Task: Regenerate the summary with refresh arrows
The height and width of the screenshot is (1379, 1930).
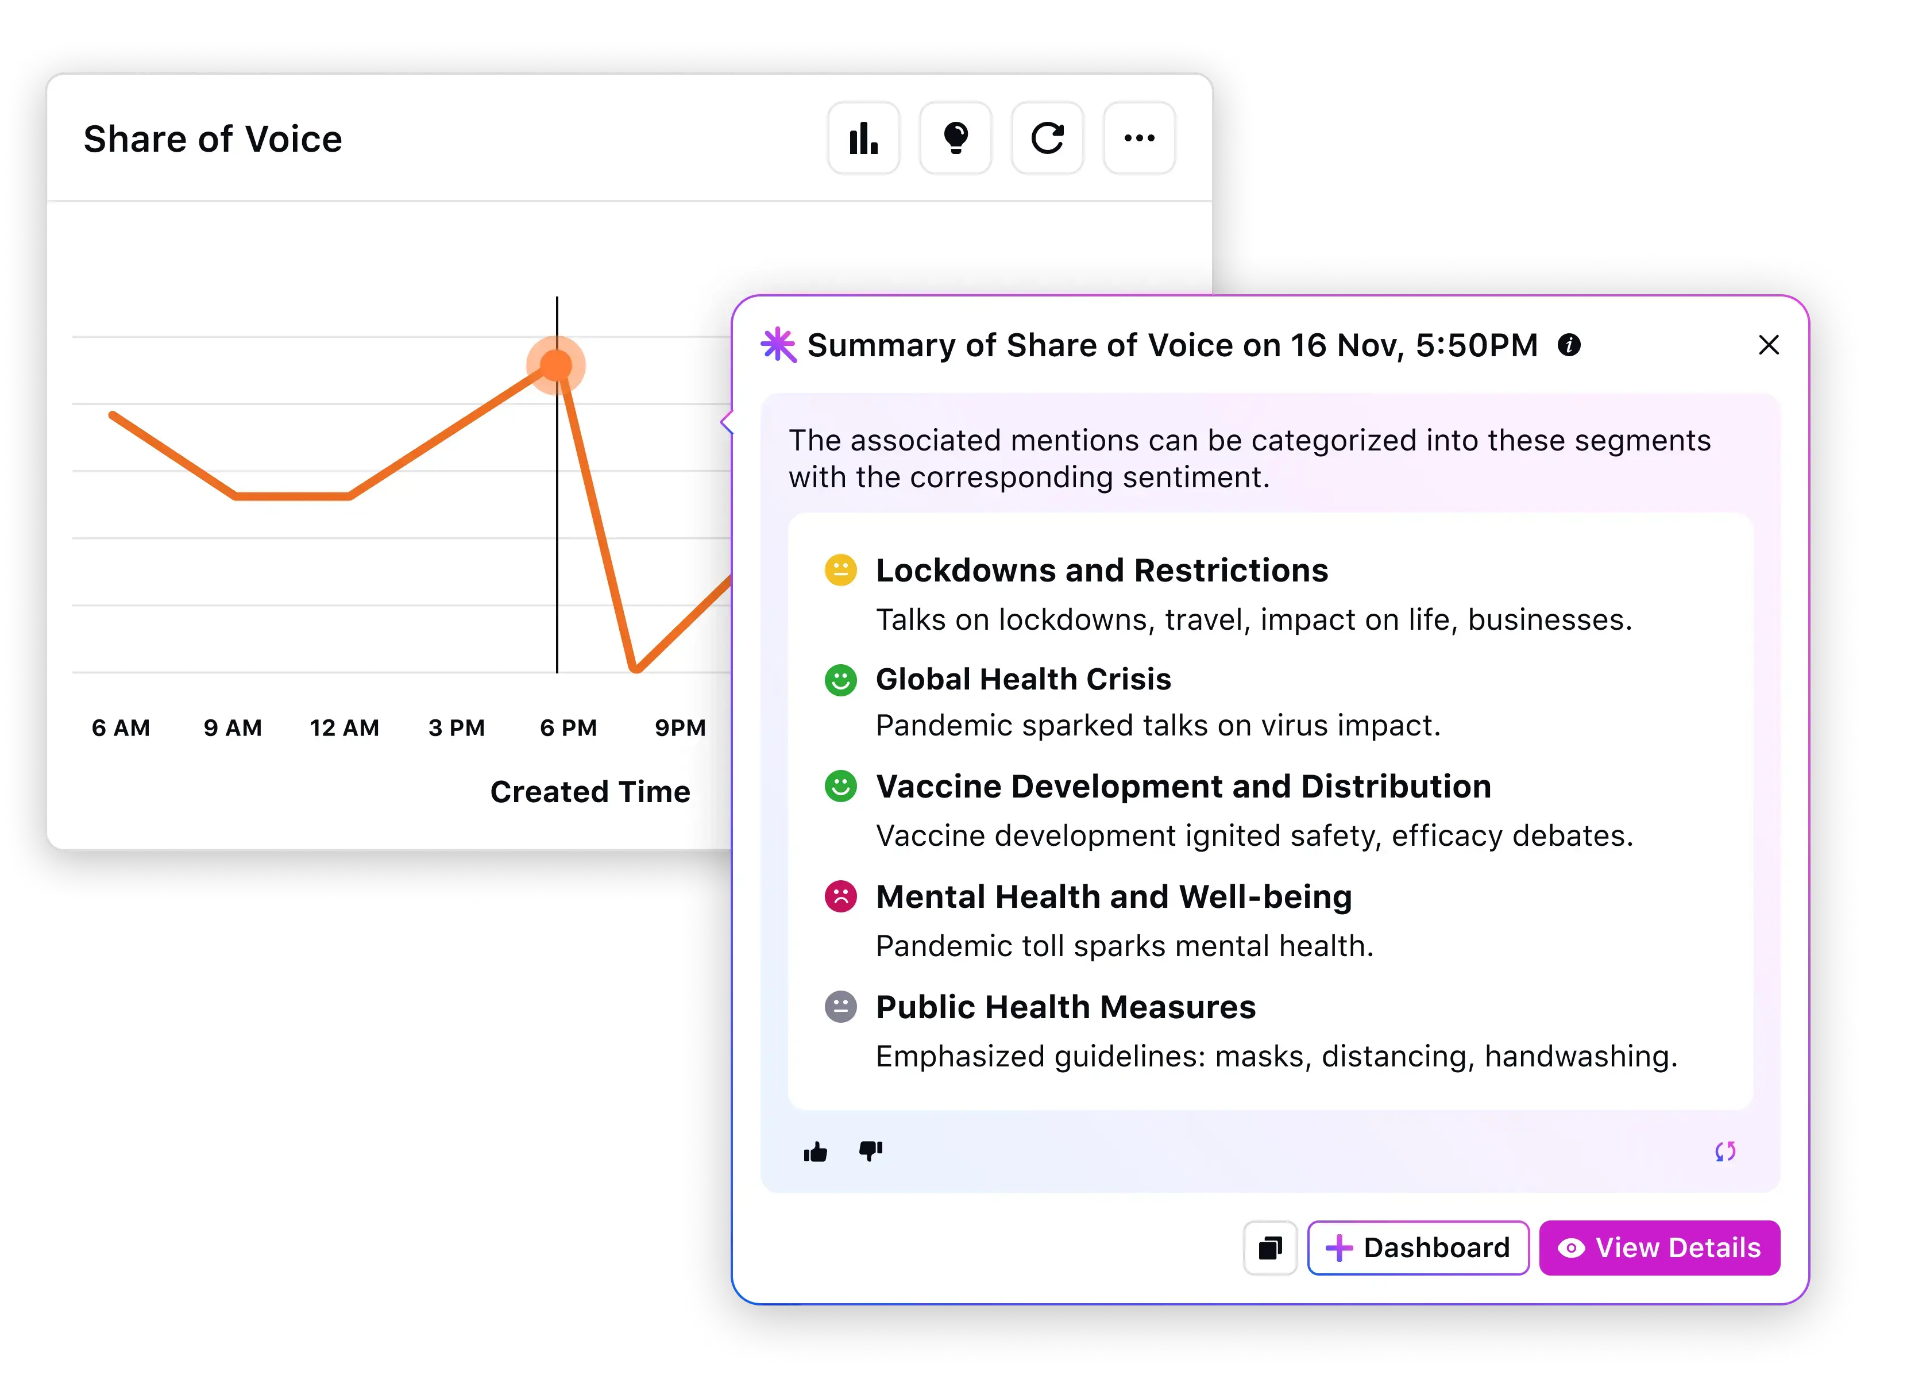Action: pos(1724,1151)
